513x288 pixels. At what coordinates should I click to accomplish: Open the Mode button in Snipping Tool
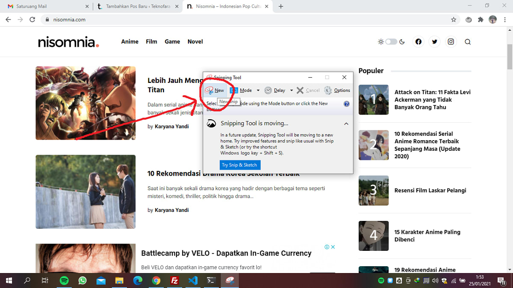[241, 90]
